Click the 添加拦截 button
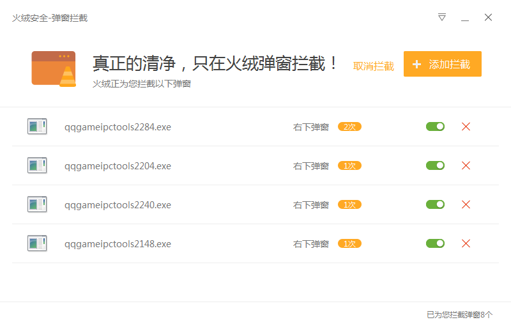The width and height of the screenshot is (511, 329). (443, 64)
